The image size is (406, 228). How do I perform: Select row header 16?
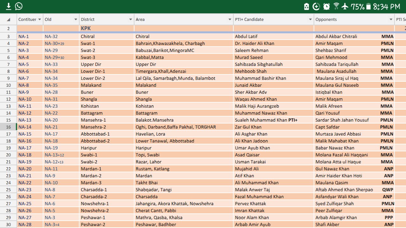point(9,127)
